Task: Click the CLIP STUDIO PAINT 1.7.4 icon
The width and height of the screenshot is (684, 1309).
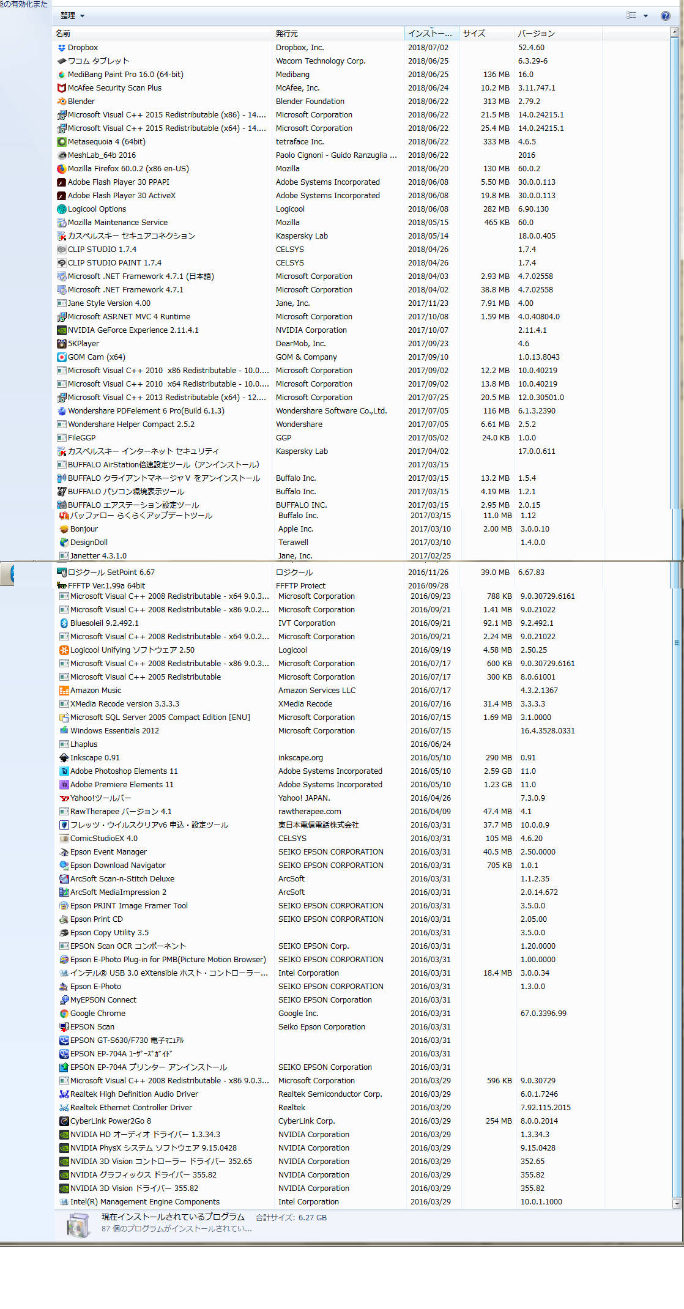Action: [x=61, y=263]
